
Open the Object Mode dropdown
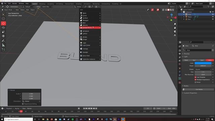pyautogui.click(x=8, y=10)
